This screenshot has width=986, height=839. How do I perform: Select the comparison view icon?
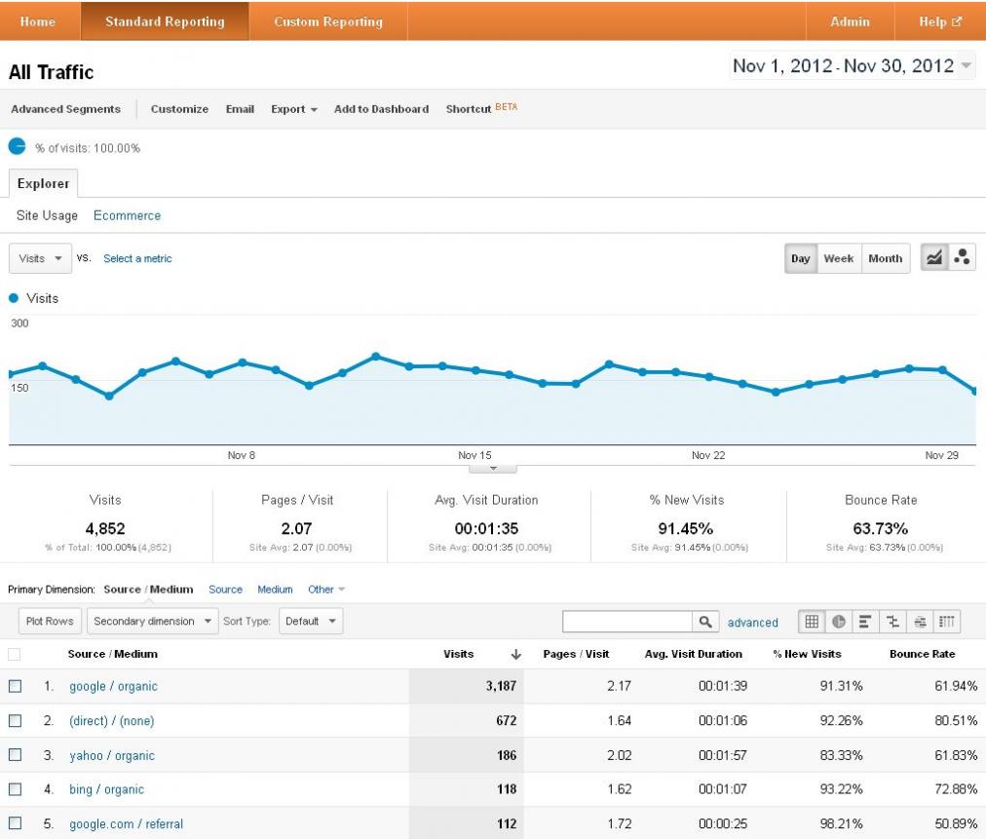coord(891,622)
